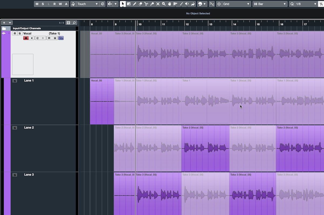Toggle global Mute state M button

(37, 4)
